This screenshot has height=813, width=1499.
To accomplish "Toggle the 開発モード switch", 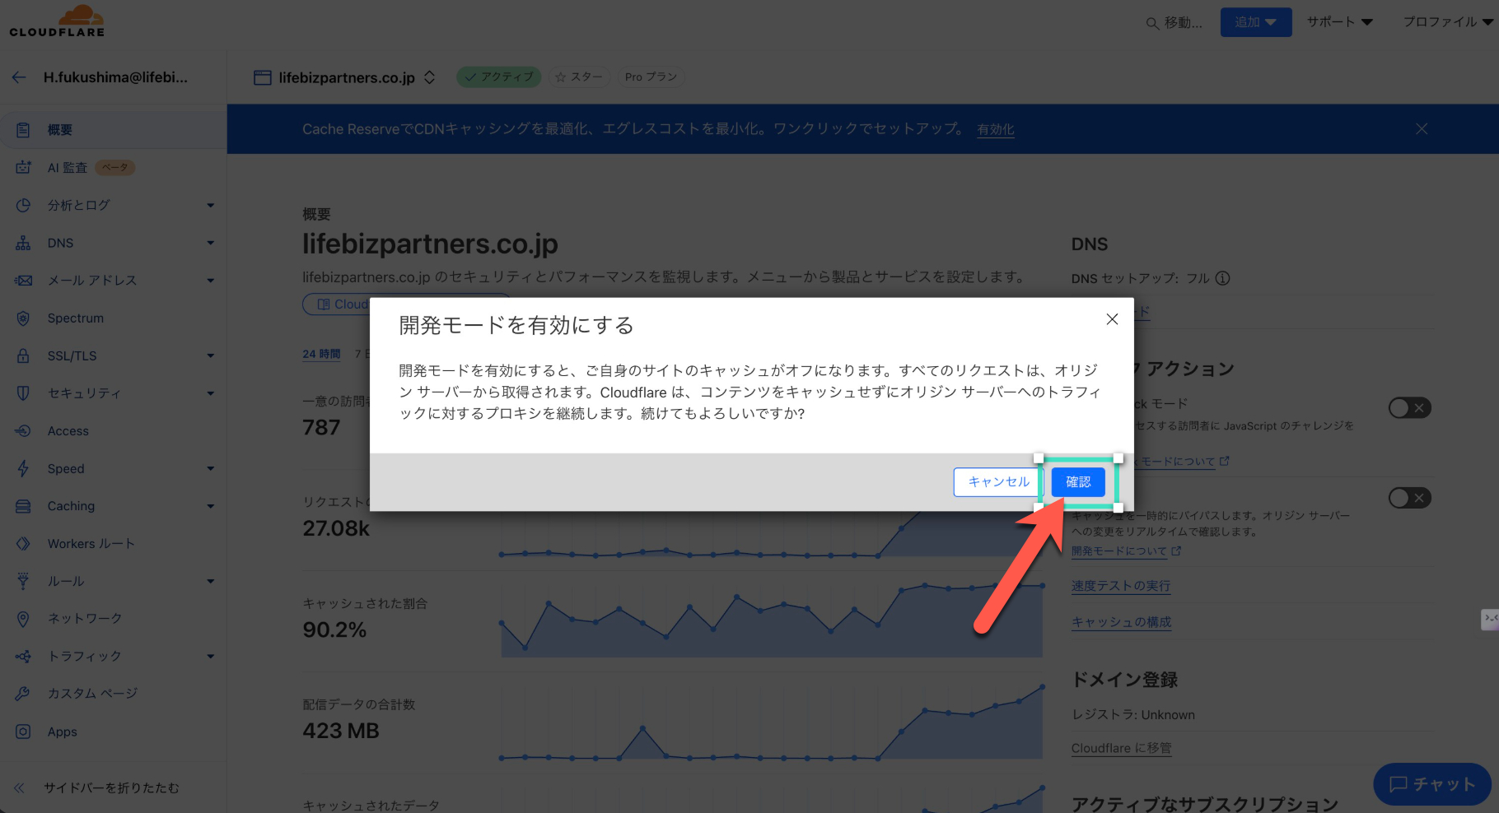I will pyautogui.click(x=1410, y=498).
